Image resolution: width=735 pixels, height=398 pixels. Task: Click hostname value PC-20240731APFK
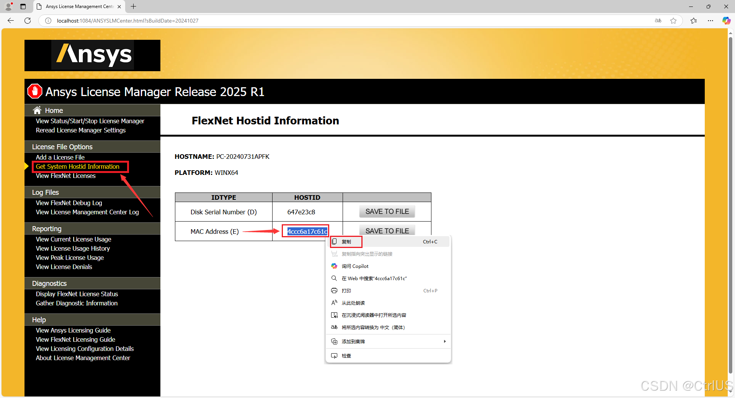[x=243, y=157]
